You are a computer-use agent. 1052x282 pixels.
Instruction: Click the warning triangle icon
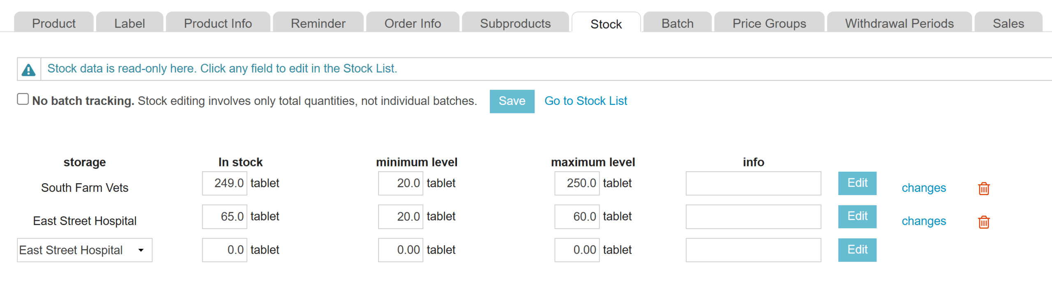28,70
